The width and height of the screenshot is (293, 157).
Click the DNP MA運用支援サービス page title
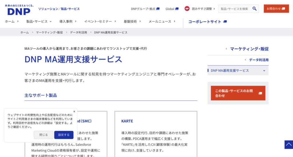pyautogui.click(x=73, y=59)
